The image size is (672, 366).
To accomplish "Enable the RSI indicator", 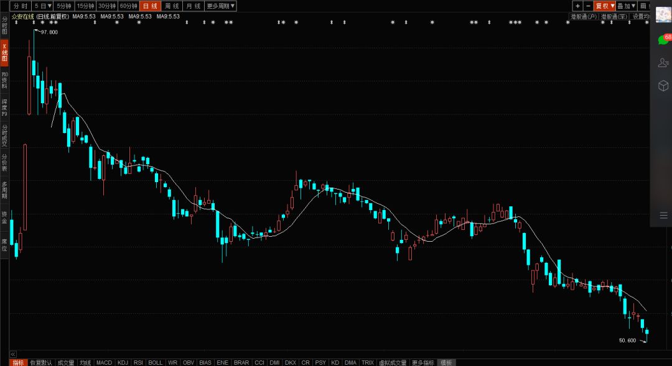I will tap(138, 362).
